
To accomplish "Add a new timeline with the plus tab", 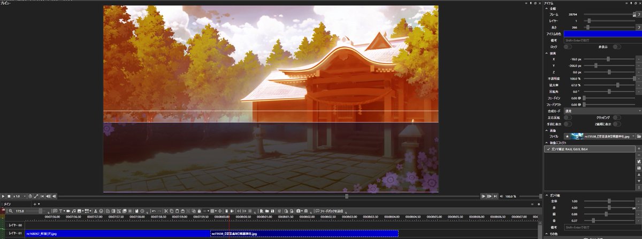I will [x=35, y=204].
